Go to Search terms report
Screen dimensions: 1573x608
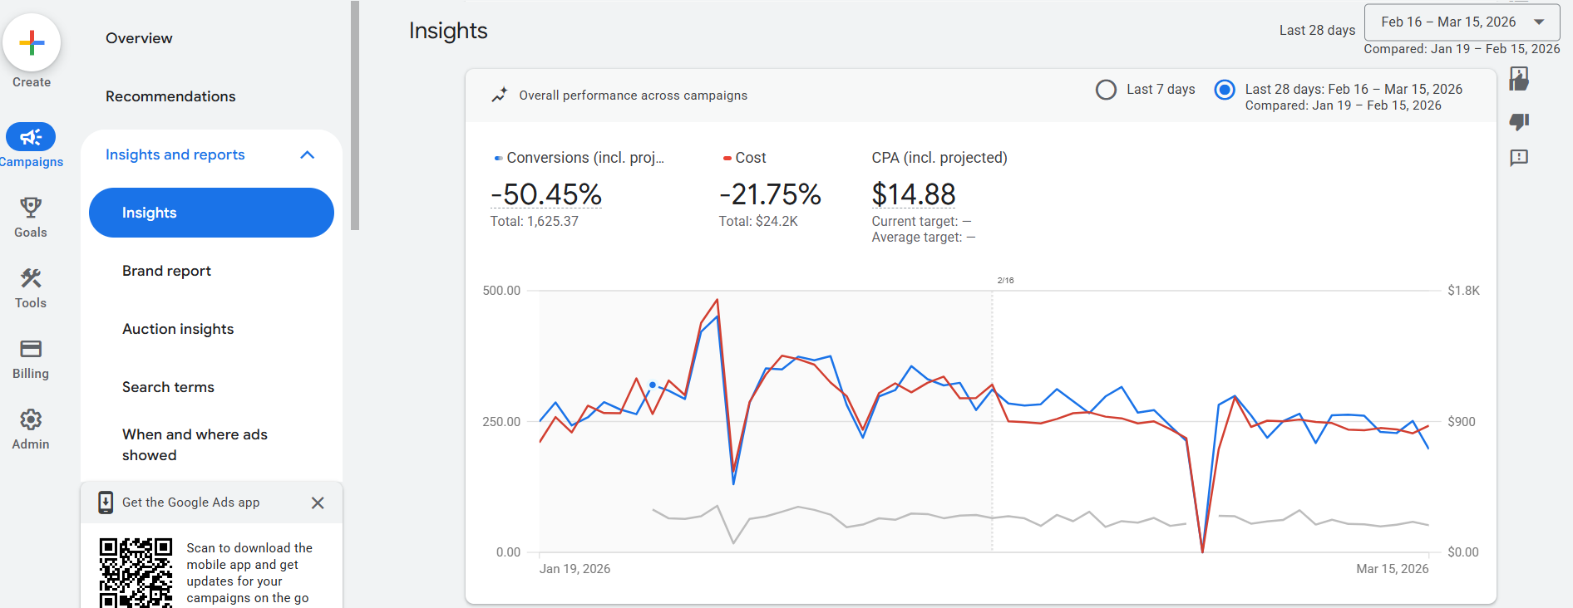click(x=168, y=387)
